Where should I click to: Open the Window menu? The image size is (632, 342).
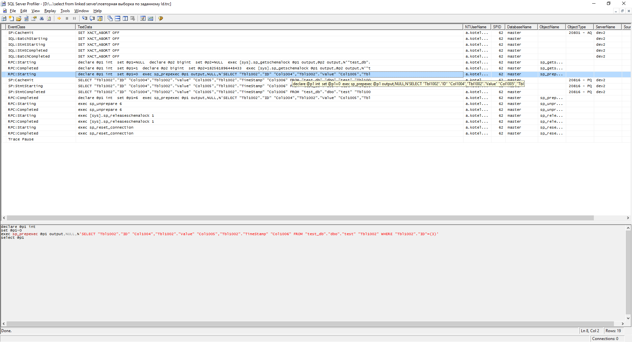[82, 11]
